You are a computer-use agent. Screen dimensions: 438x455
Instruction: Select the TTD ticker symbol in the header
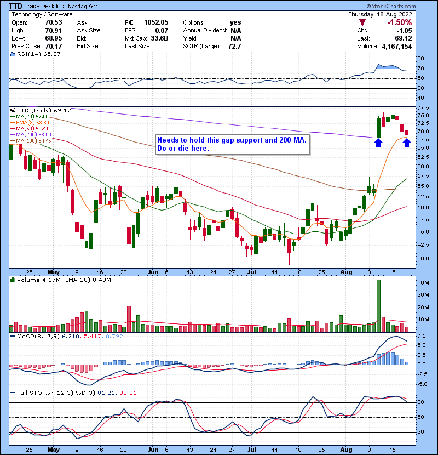click(x=15, y=6)
